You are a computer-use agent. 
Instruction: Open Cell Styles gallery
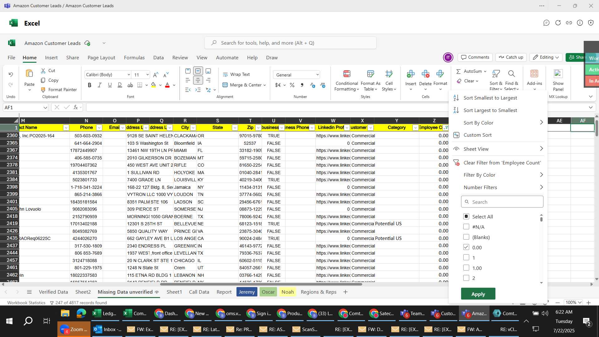[389, 81]
